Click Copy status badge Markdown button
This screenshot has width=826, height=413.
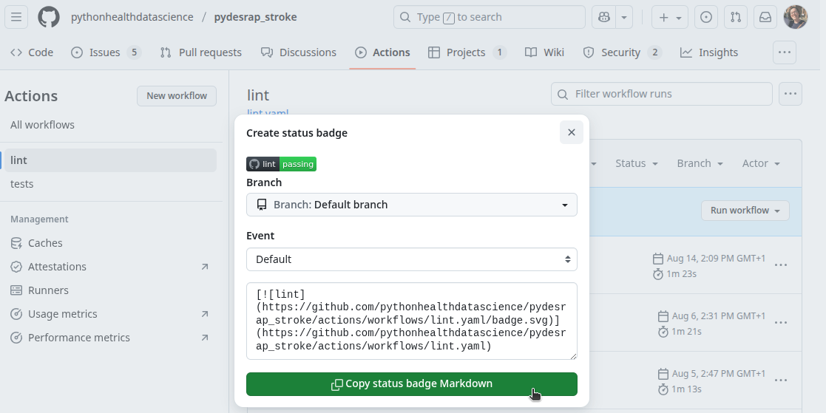pyautogui.click(x=411, y=384)
